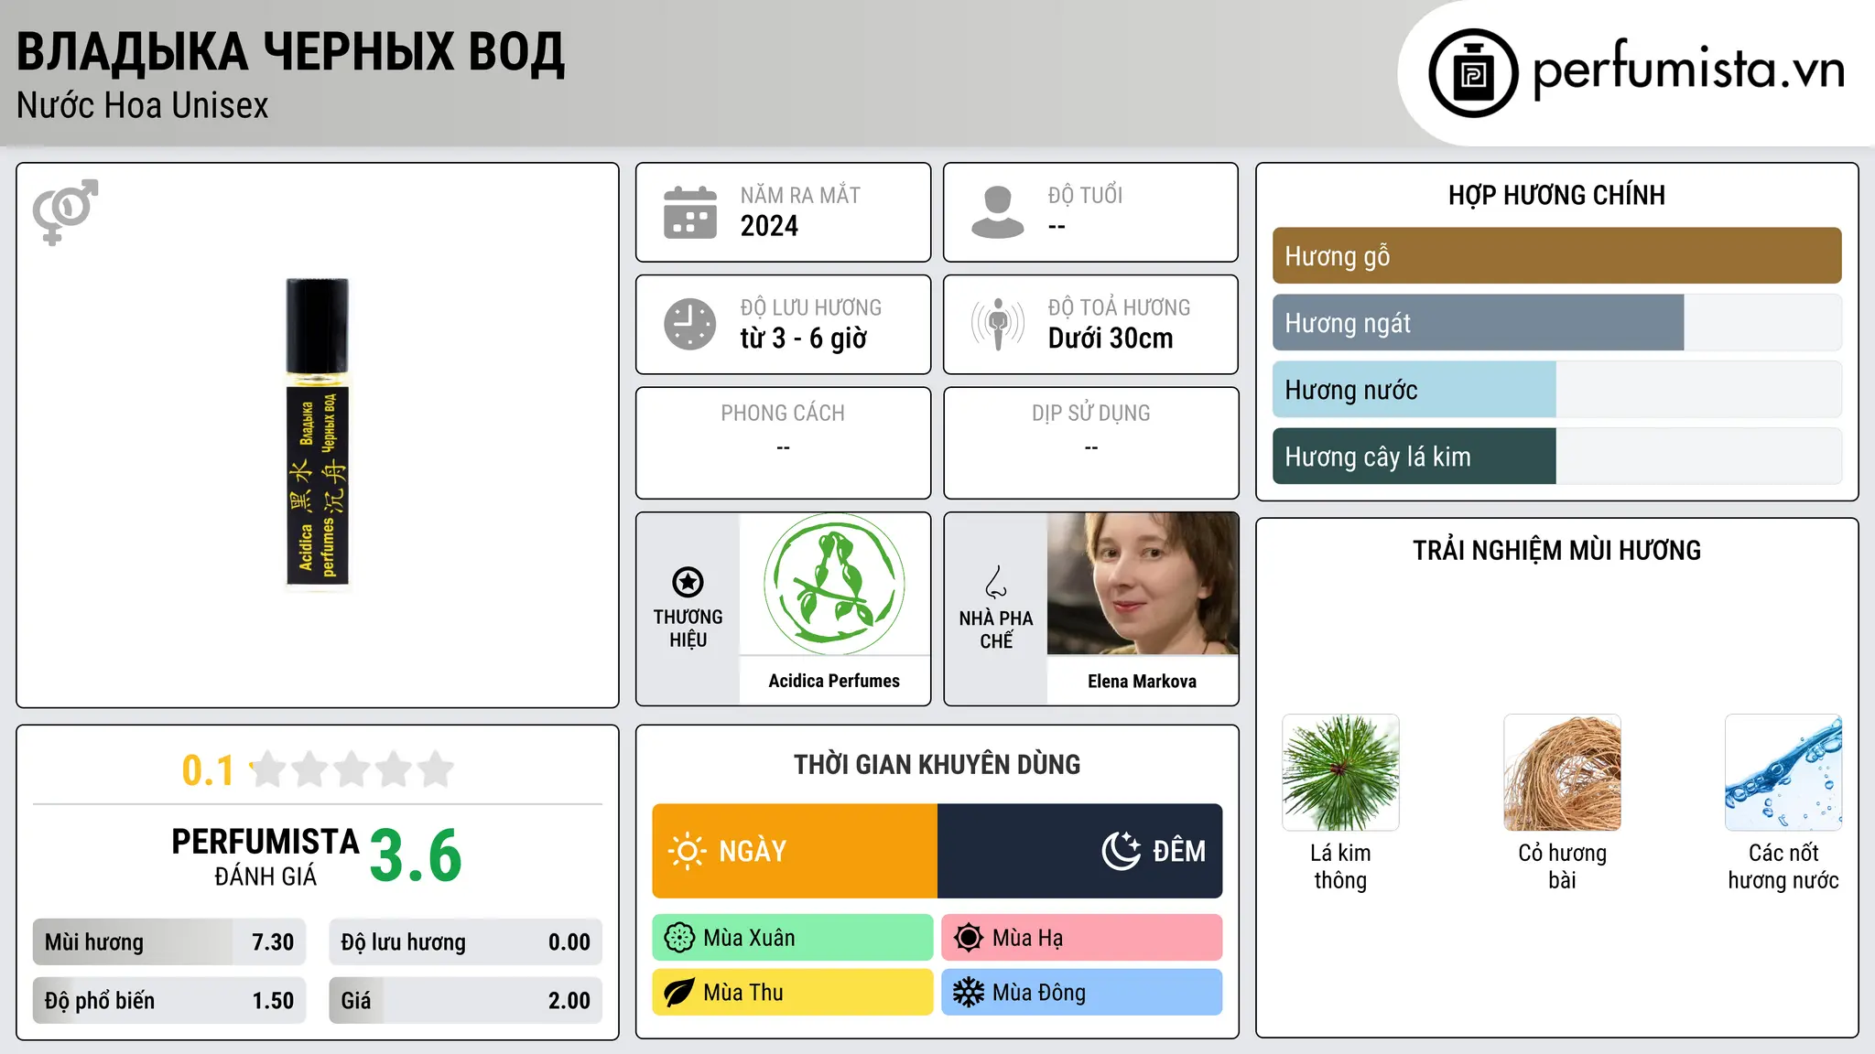Click the nose icon for perfumer
Viewport: 1875px width, 1054px height.
coord(996,582)
